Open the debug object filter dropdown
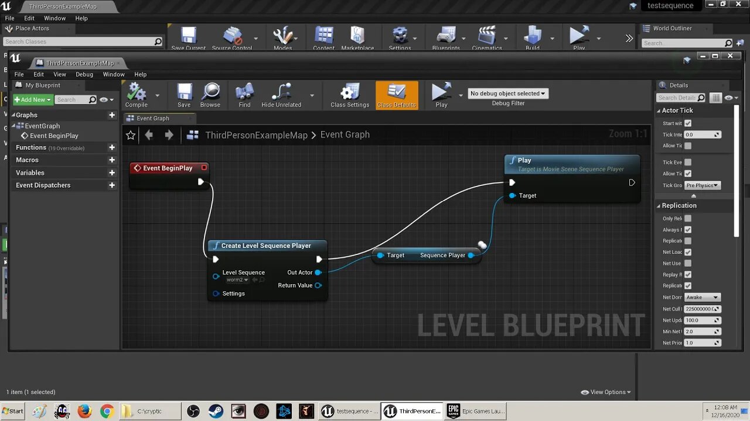Viewport: 750px width, 421px height. 508,94
